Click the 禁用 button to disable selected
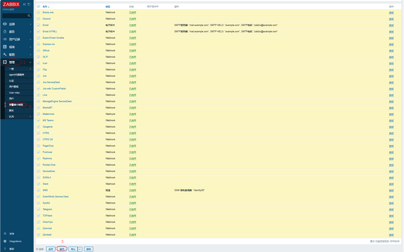This screenshot has height=252, width=404. coord(62,249)
